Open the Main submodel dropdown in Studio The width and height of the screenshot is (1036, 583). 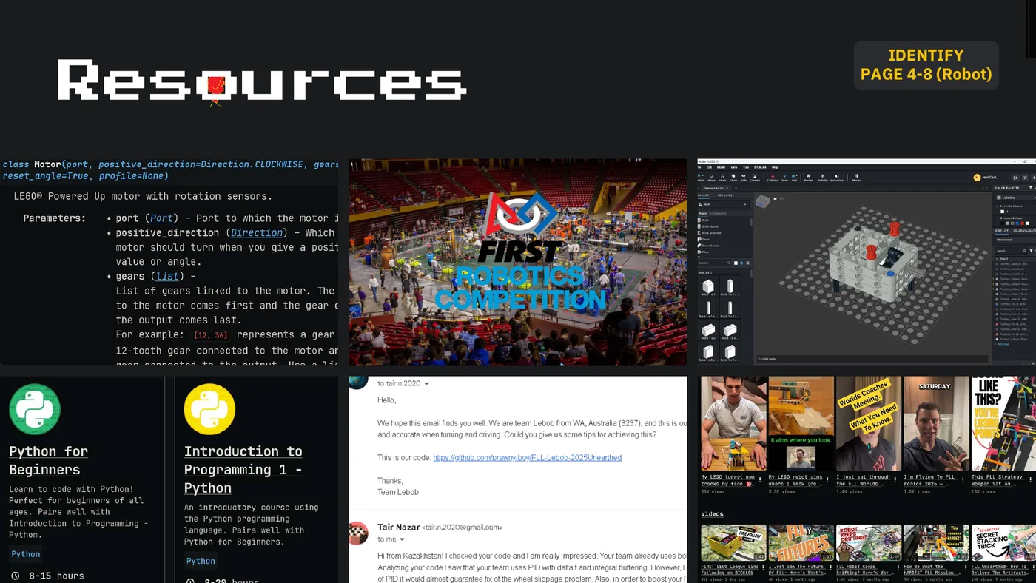click(724, 204)
